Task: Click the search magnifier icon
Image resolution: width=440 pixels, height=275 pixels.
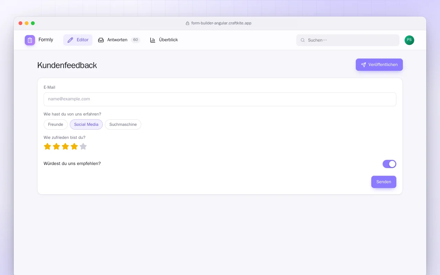Action: click(303, 40)
